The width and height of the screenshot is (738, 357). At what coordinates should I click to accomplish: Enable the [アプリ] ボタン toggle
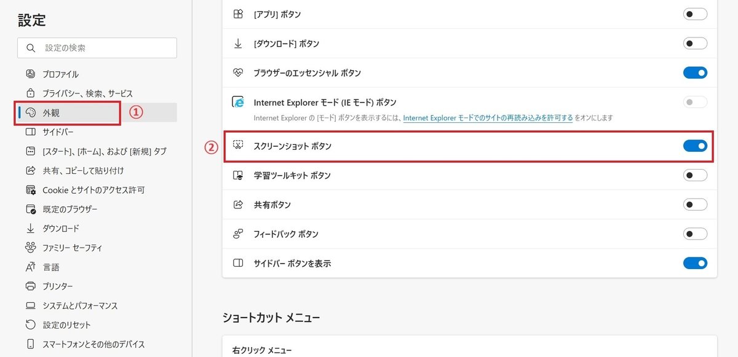tap(695, 14)
